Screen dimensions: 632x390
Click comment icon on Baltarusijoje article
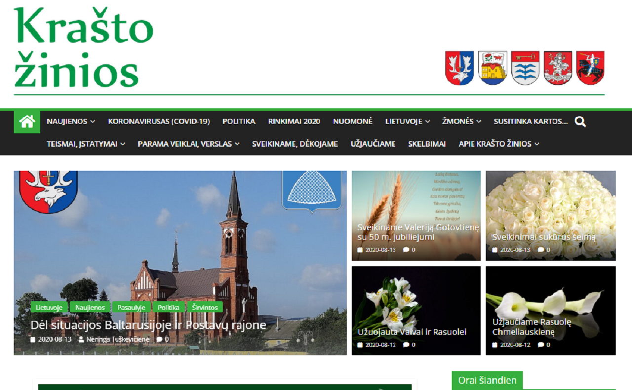pyautogui.click(x=159, y=340)
